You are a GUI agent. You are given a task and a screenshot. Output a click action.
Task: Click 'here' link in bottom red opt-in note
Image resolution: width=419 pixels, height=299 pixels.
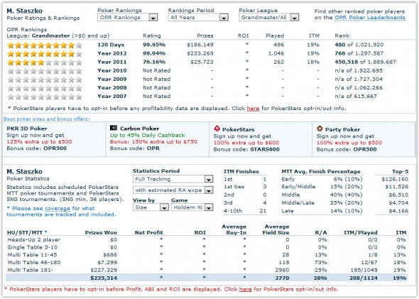point(245,289)
